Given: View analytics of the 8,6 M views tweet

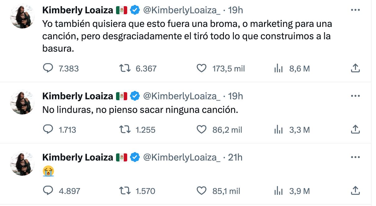Looking at the screenshot, I should point(279,68).
